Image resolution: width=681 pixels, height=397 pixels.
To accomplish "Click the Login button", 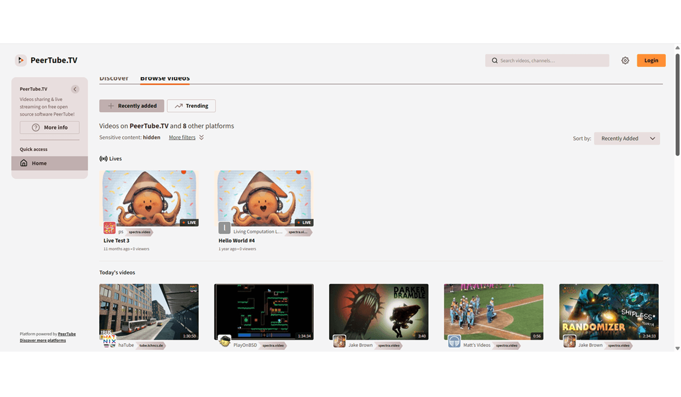I will pyautogui.click(x=651, y=61).
